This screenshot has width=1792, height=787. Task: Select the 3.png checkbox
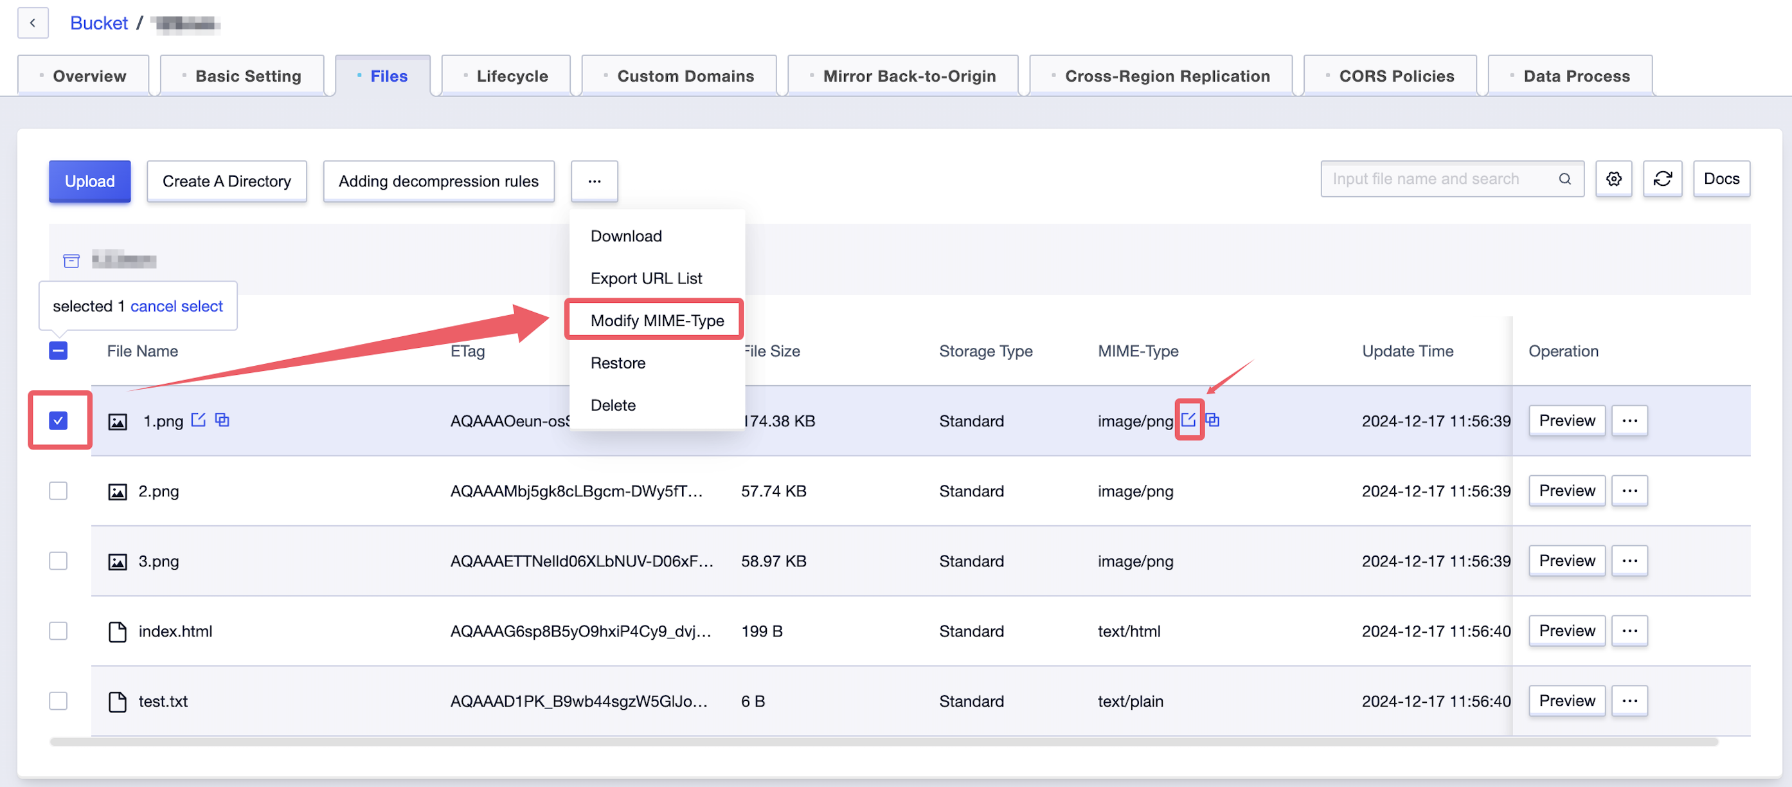(x=58, y=561)
